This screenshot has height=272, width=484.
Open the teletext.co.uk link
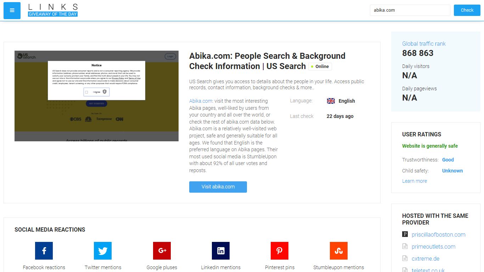pos(428,270)
